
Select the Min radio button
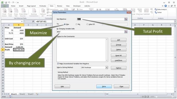(x=76, y=24)
